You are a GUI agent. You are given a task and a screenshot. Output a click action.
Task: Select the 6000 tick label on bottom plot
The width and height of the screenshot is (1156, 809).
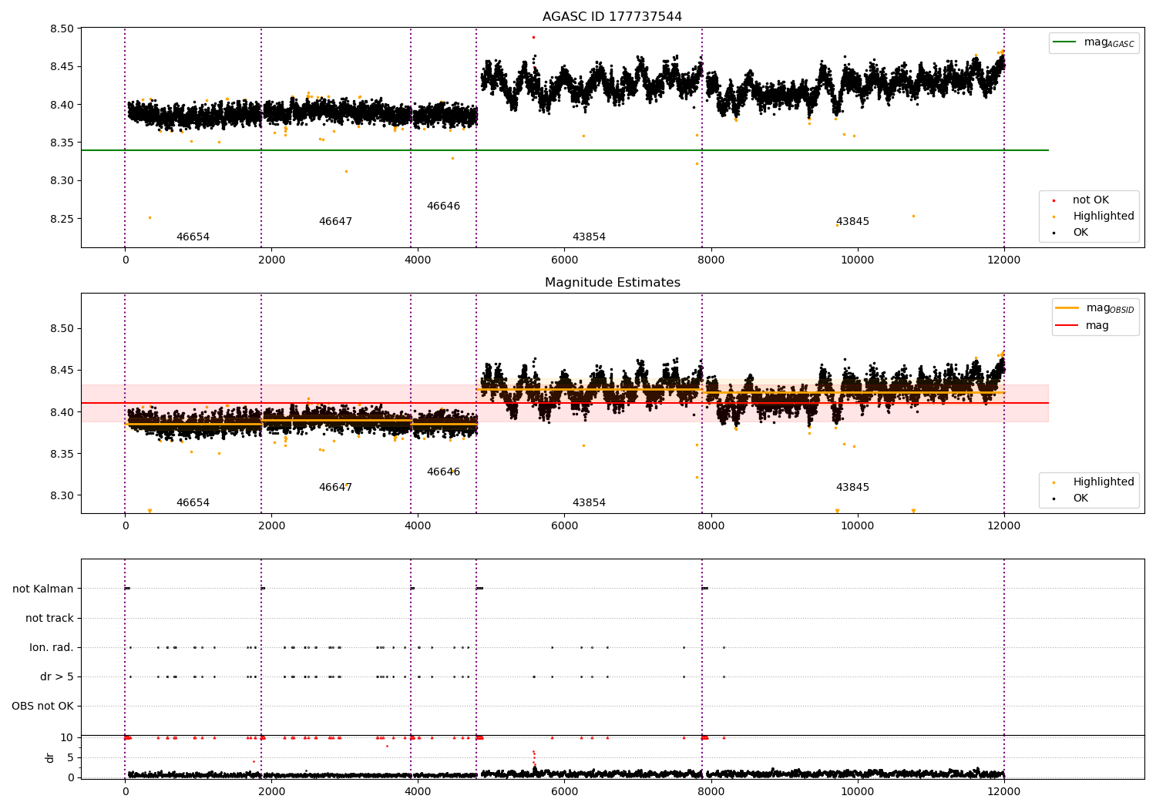coord(564,791)
